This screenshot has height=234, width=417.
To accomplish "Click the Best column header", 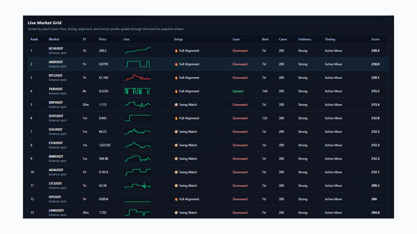I will (x=265, y=39).
